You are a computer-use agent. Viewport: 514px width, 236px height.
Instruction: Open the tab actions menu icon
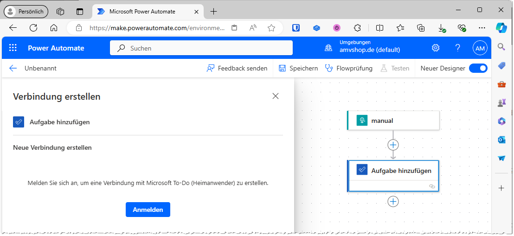80,12
